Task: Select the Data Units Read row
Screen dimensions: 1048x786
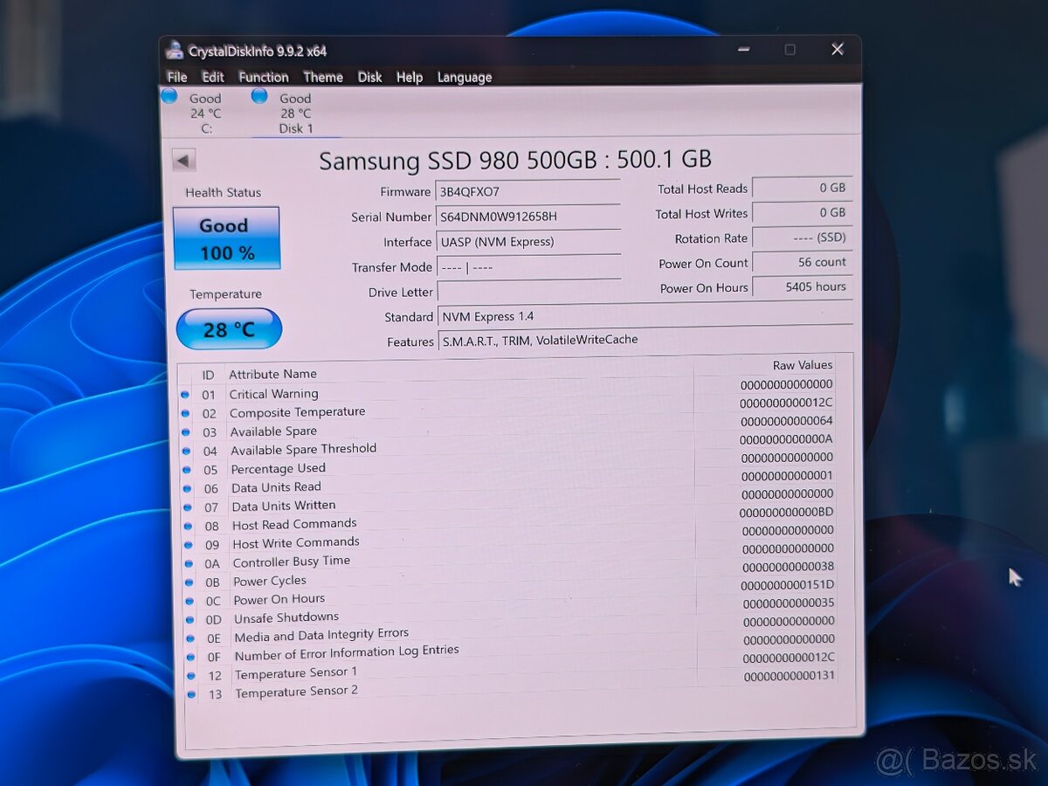Action: tap(509, 482)
